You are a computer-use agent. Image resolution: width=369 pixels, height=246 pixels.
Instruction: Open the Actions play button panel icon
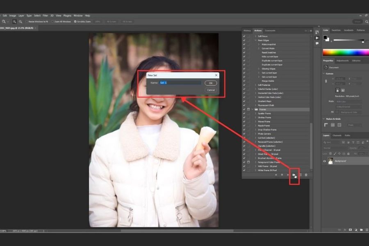click(317, 38)
